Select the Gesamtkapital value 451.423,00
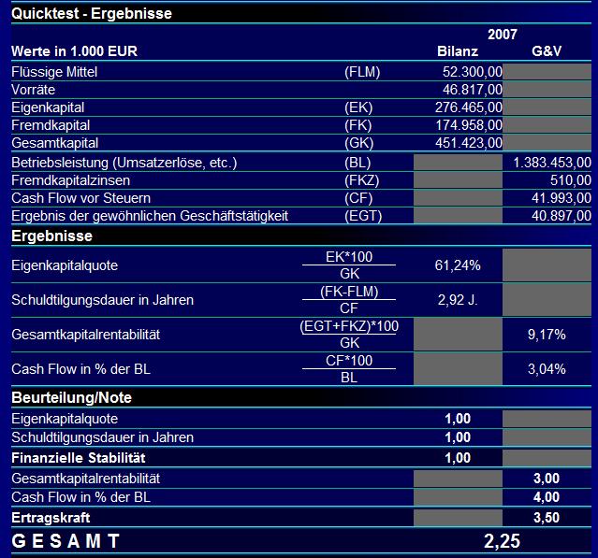Screen dimensions: 598x558 (x=469, y=143)
